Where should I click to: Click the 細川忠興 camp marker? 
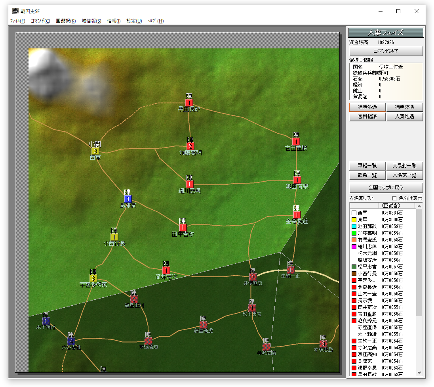[x=189, y=184]
